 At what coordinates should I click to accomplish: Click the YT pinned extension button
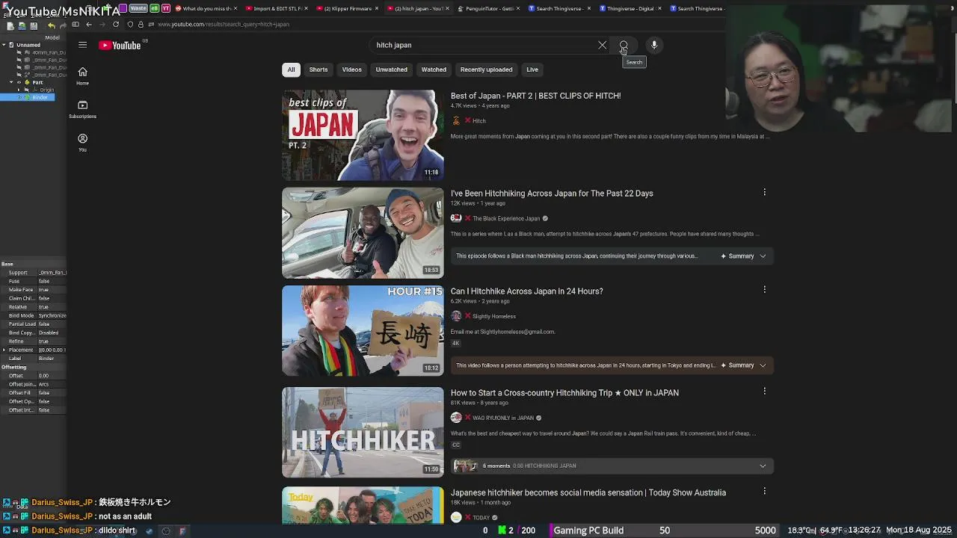click(x=166, y=8)
